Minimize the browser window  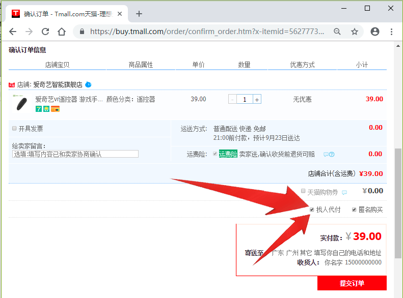pyautogui.click(x=344, y=8)
